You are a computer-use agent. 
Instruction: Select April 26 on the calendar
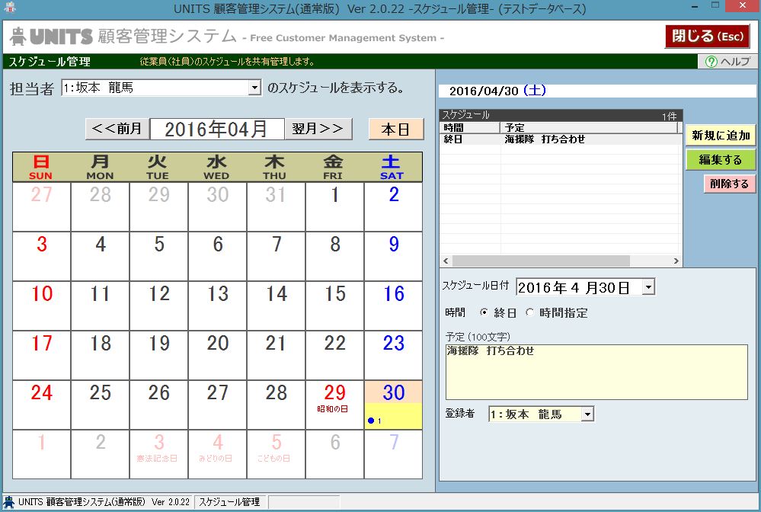(159, 405)
